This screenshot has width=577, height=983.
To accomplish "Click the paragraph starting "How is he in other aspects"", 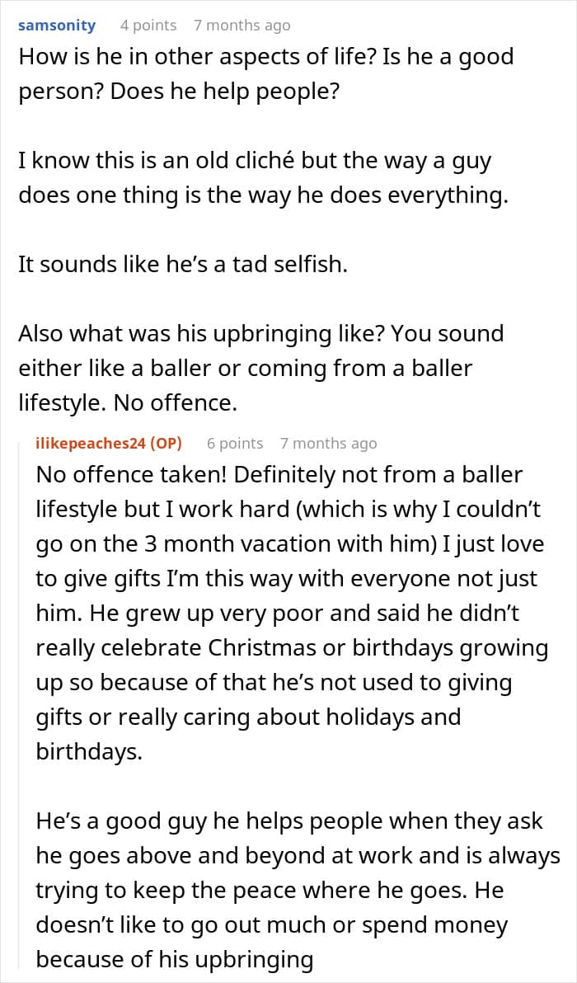I will 265,73.
